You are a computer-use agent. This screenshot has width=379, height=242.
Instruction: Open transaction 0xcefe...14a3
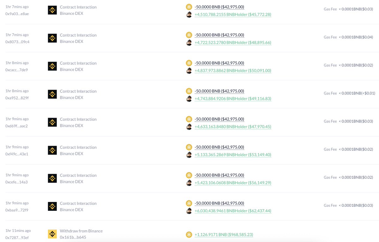click(16, 182)
